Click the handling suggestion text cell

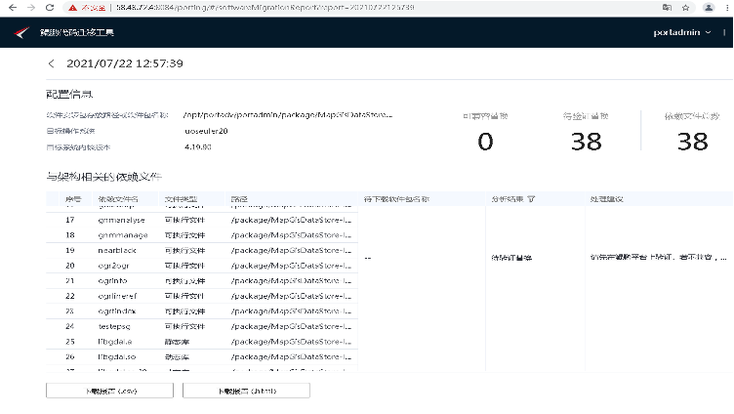click(658, 257)
